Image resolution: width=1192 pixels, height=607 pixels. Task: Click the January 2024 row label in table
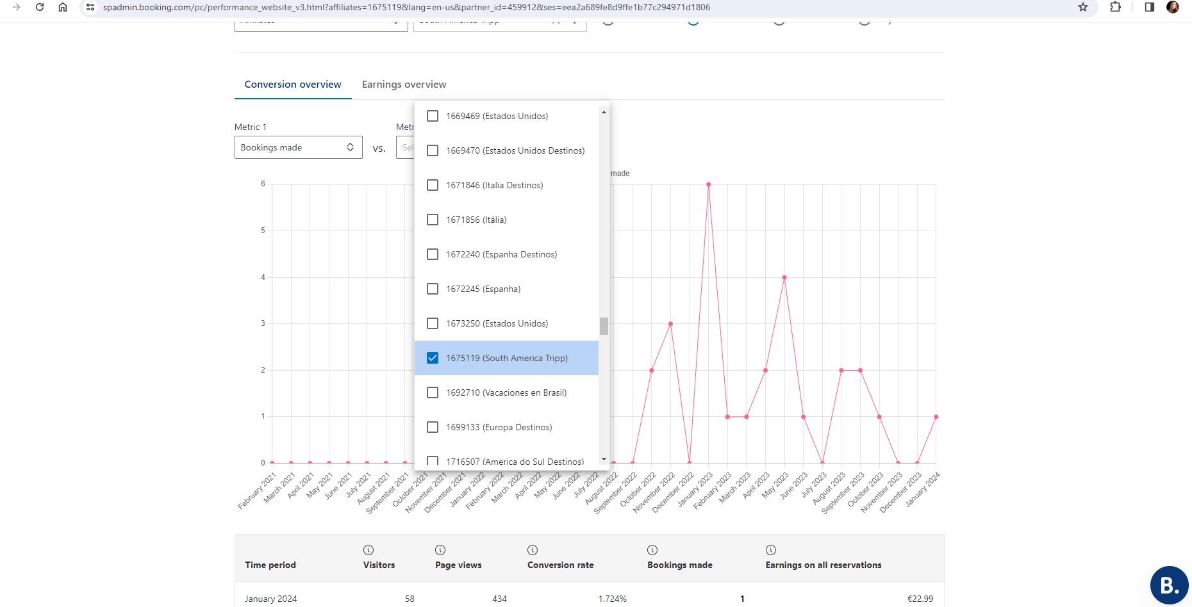click(270, 599)
